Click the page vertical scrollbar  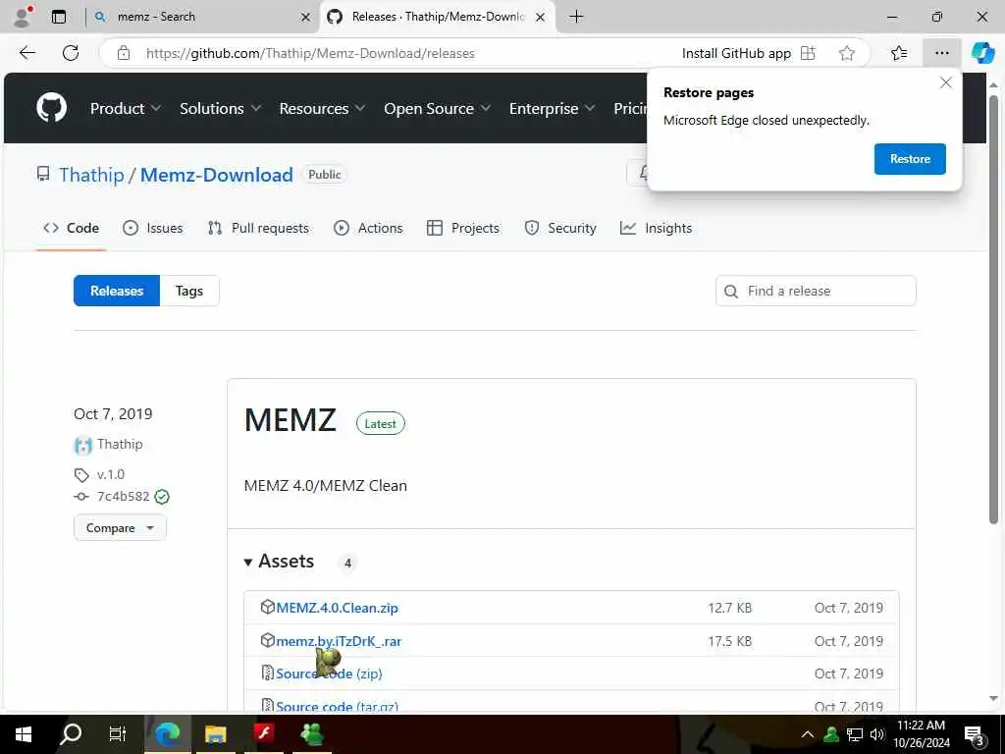993,307
